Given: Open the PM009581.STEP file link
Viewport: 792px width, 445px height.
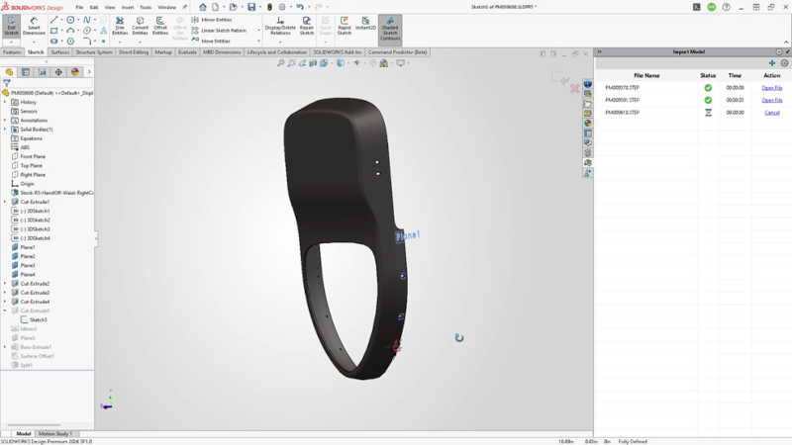Looking at the screenshot, I should (771, 100).
